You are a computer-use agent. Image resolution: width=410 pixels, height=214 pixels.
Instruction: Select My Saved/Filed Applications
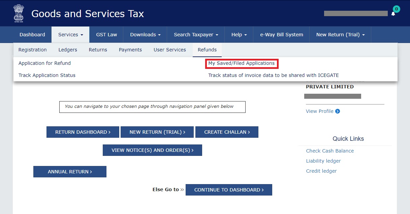[x=241, y=63]
